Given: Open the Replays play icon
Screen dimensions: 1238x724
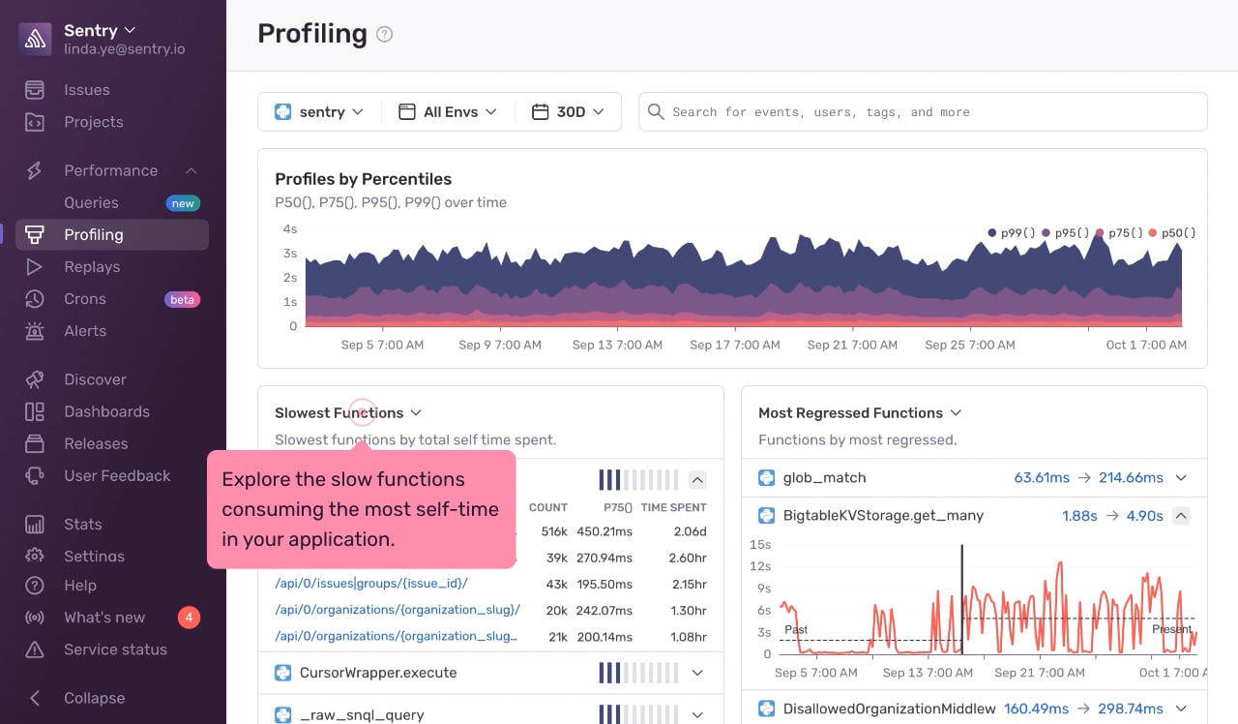Looking at the screenshot, I should 35,267.
